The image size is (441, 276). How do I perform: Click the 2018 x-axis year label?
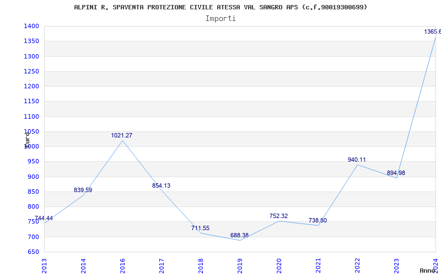click(201, 266)
